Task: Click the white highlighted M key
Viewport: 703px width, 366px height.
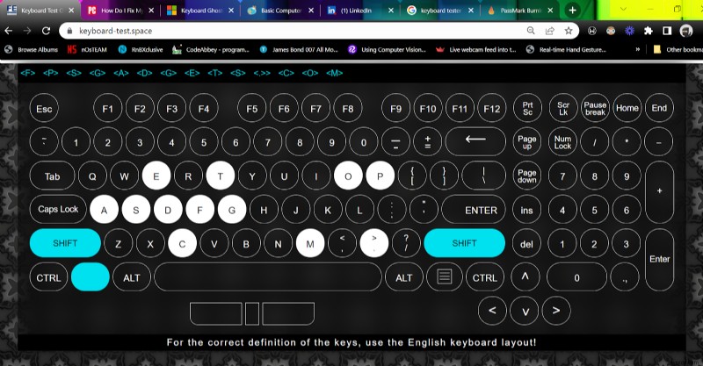Action: coord(310,243)
